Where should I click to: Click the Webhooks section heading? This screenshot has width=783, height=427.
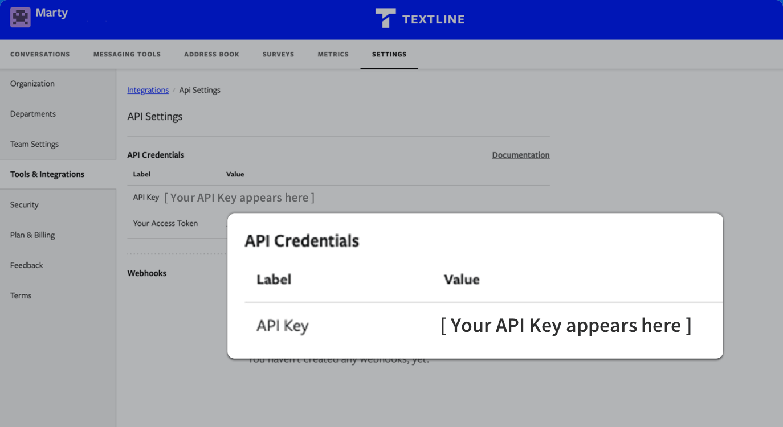[x=147, y=273]
